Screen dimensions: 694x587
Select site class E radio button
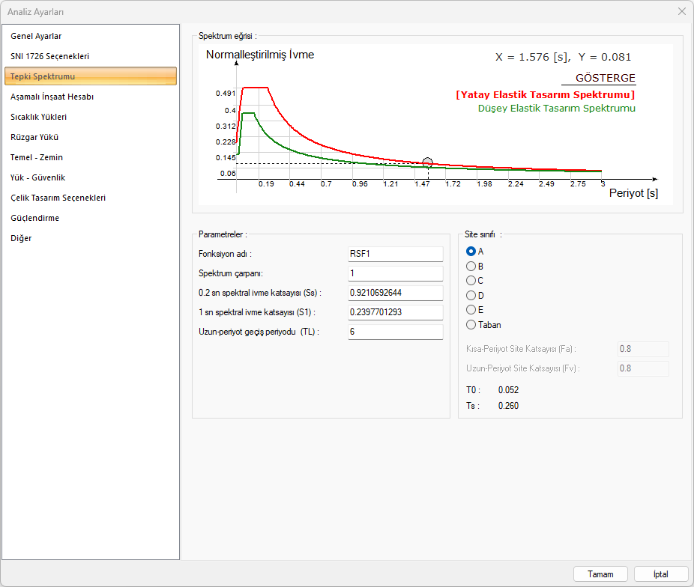point(471,310)
